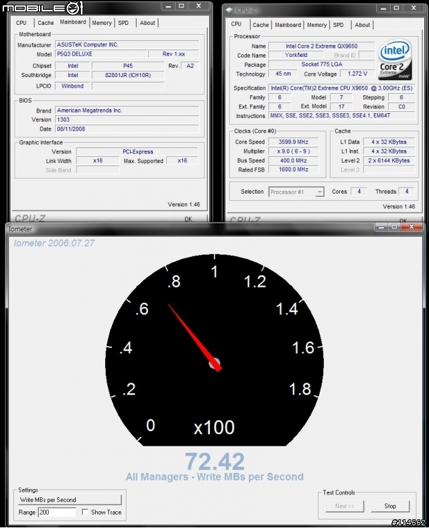
Task: Close the Iometer window
Action: click(412, 227)
